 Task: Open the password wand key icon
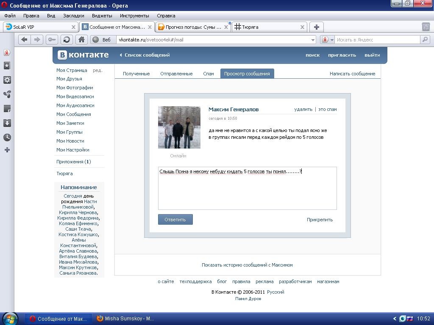(52, 39)
